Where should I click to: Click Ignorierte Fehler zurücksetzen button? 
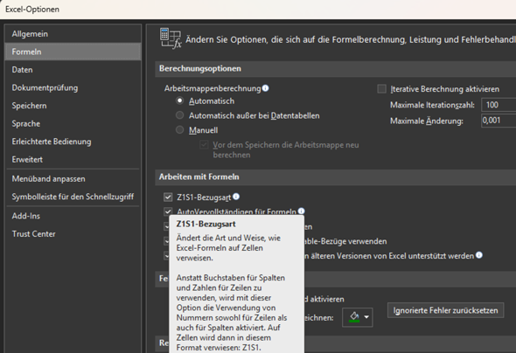[445, 310]
